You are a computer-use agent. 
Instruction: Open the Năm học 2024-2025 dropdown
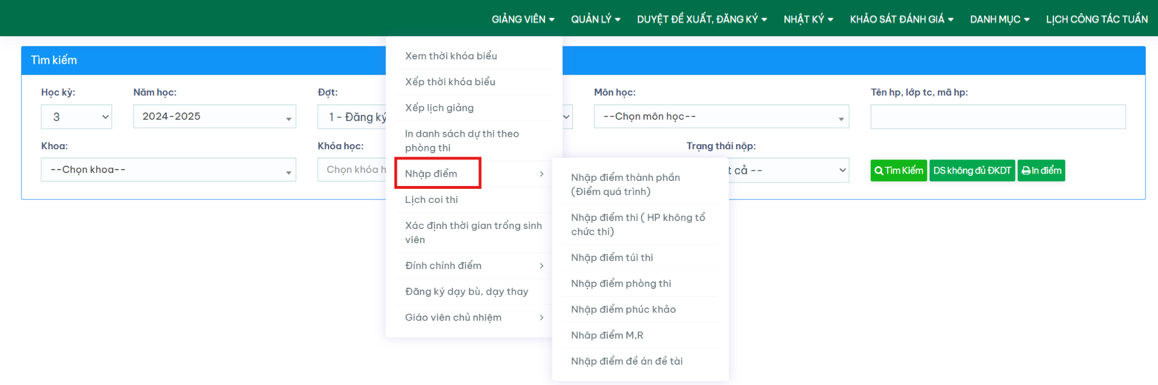click(214, 116)
